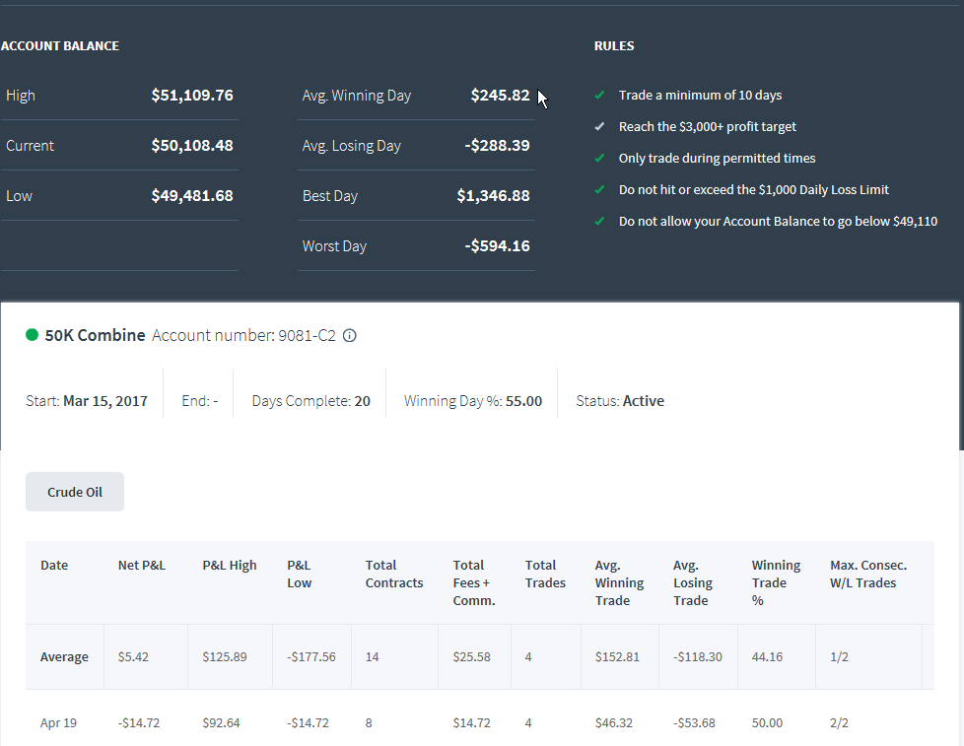
Task: Click checkmark for Account Balance below $49,110
Action: tap(600, 221)
